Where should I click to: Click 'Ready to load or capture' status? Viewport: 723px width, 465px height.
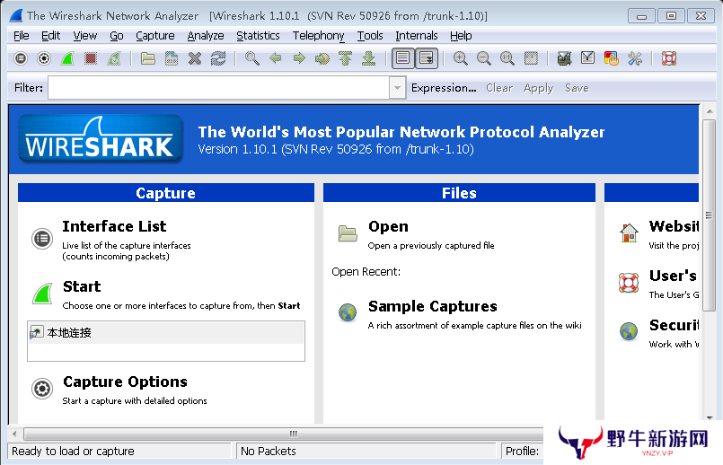73,451
